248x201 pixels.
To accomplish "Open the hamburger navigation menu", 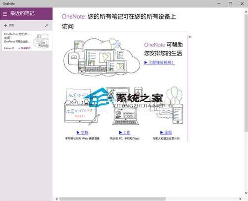I will (x=5, y=14).
